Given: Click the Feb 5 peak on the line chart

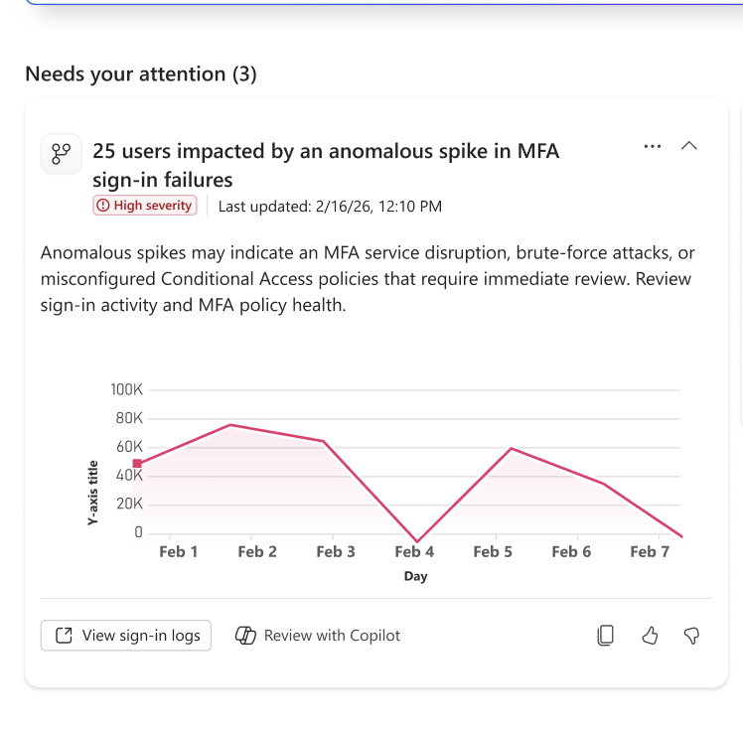Looking at the screenshot, I should [512, 448].
